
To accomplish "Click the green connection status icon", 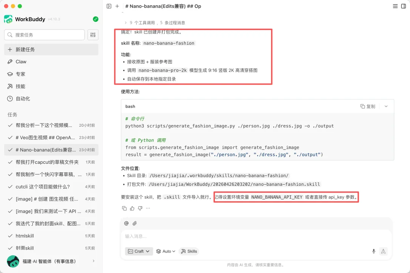I will point(95,19).
